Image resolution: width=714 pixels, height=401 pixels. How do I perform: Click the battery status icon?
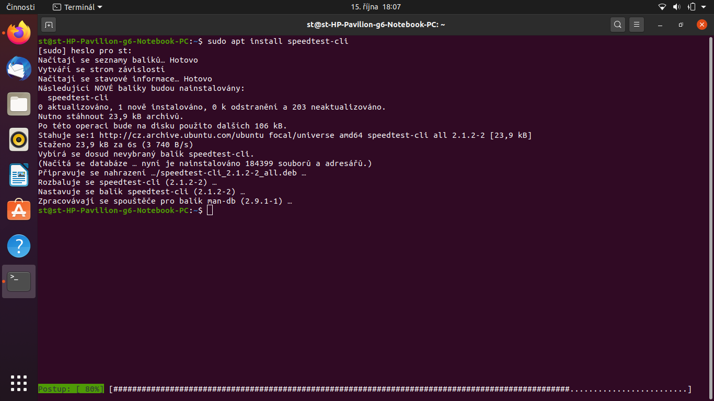[x=692, y=7]
